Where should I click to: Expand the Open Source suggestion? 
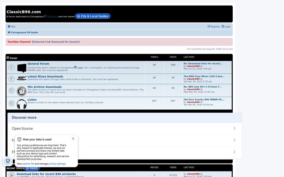coord(125,128)
